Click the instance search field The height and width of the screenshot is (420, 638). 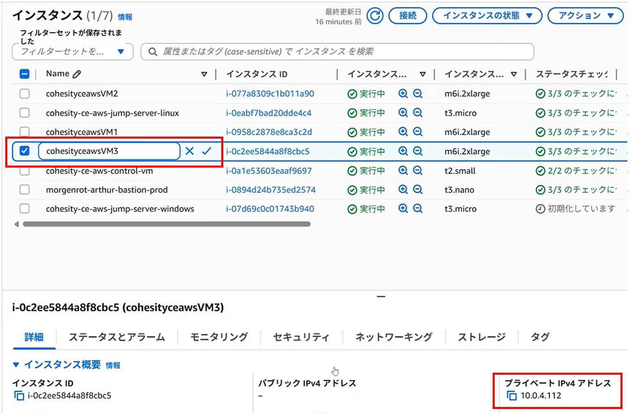337,52
